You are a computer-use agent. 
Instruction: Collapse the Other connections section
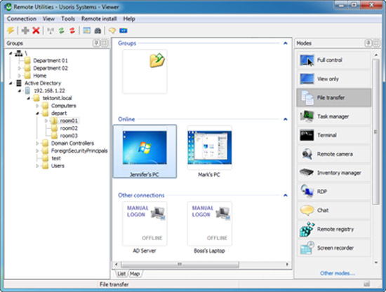pyautogui.click(x=286, y=195)
